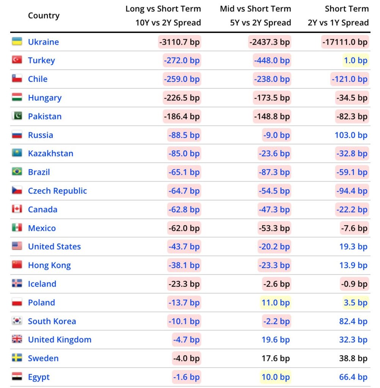Click the United States flag icon
Screen dimensions: 380x388
pyautogui.click(x=17, y=246)
